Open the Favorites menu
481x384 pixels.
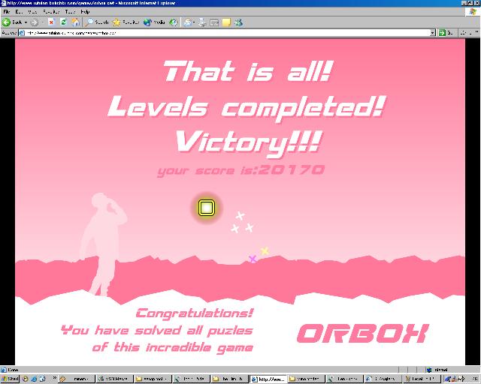point(51,12)
